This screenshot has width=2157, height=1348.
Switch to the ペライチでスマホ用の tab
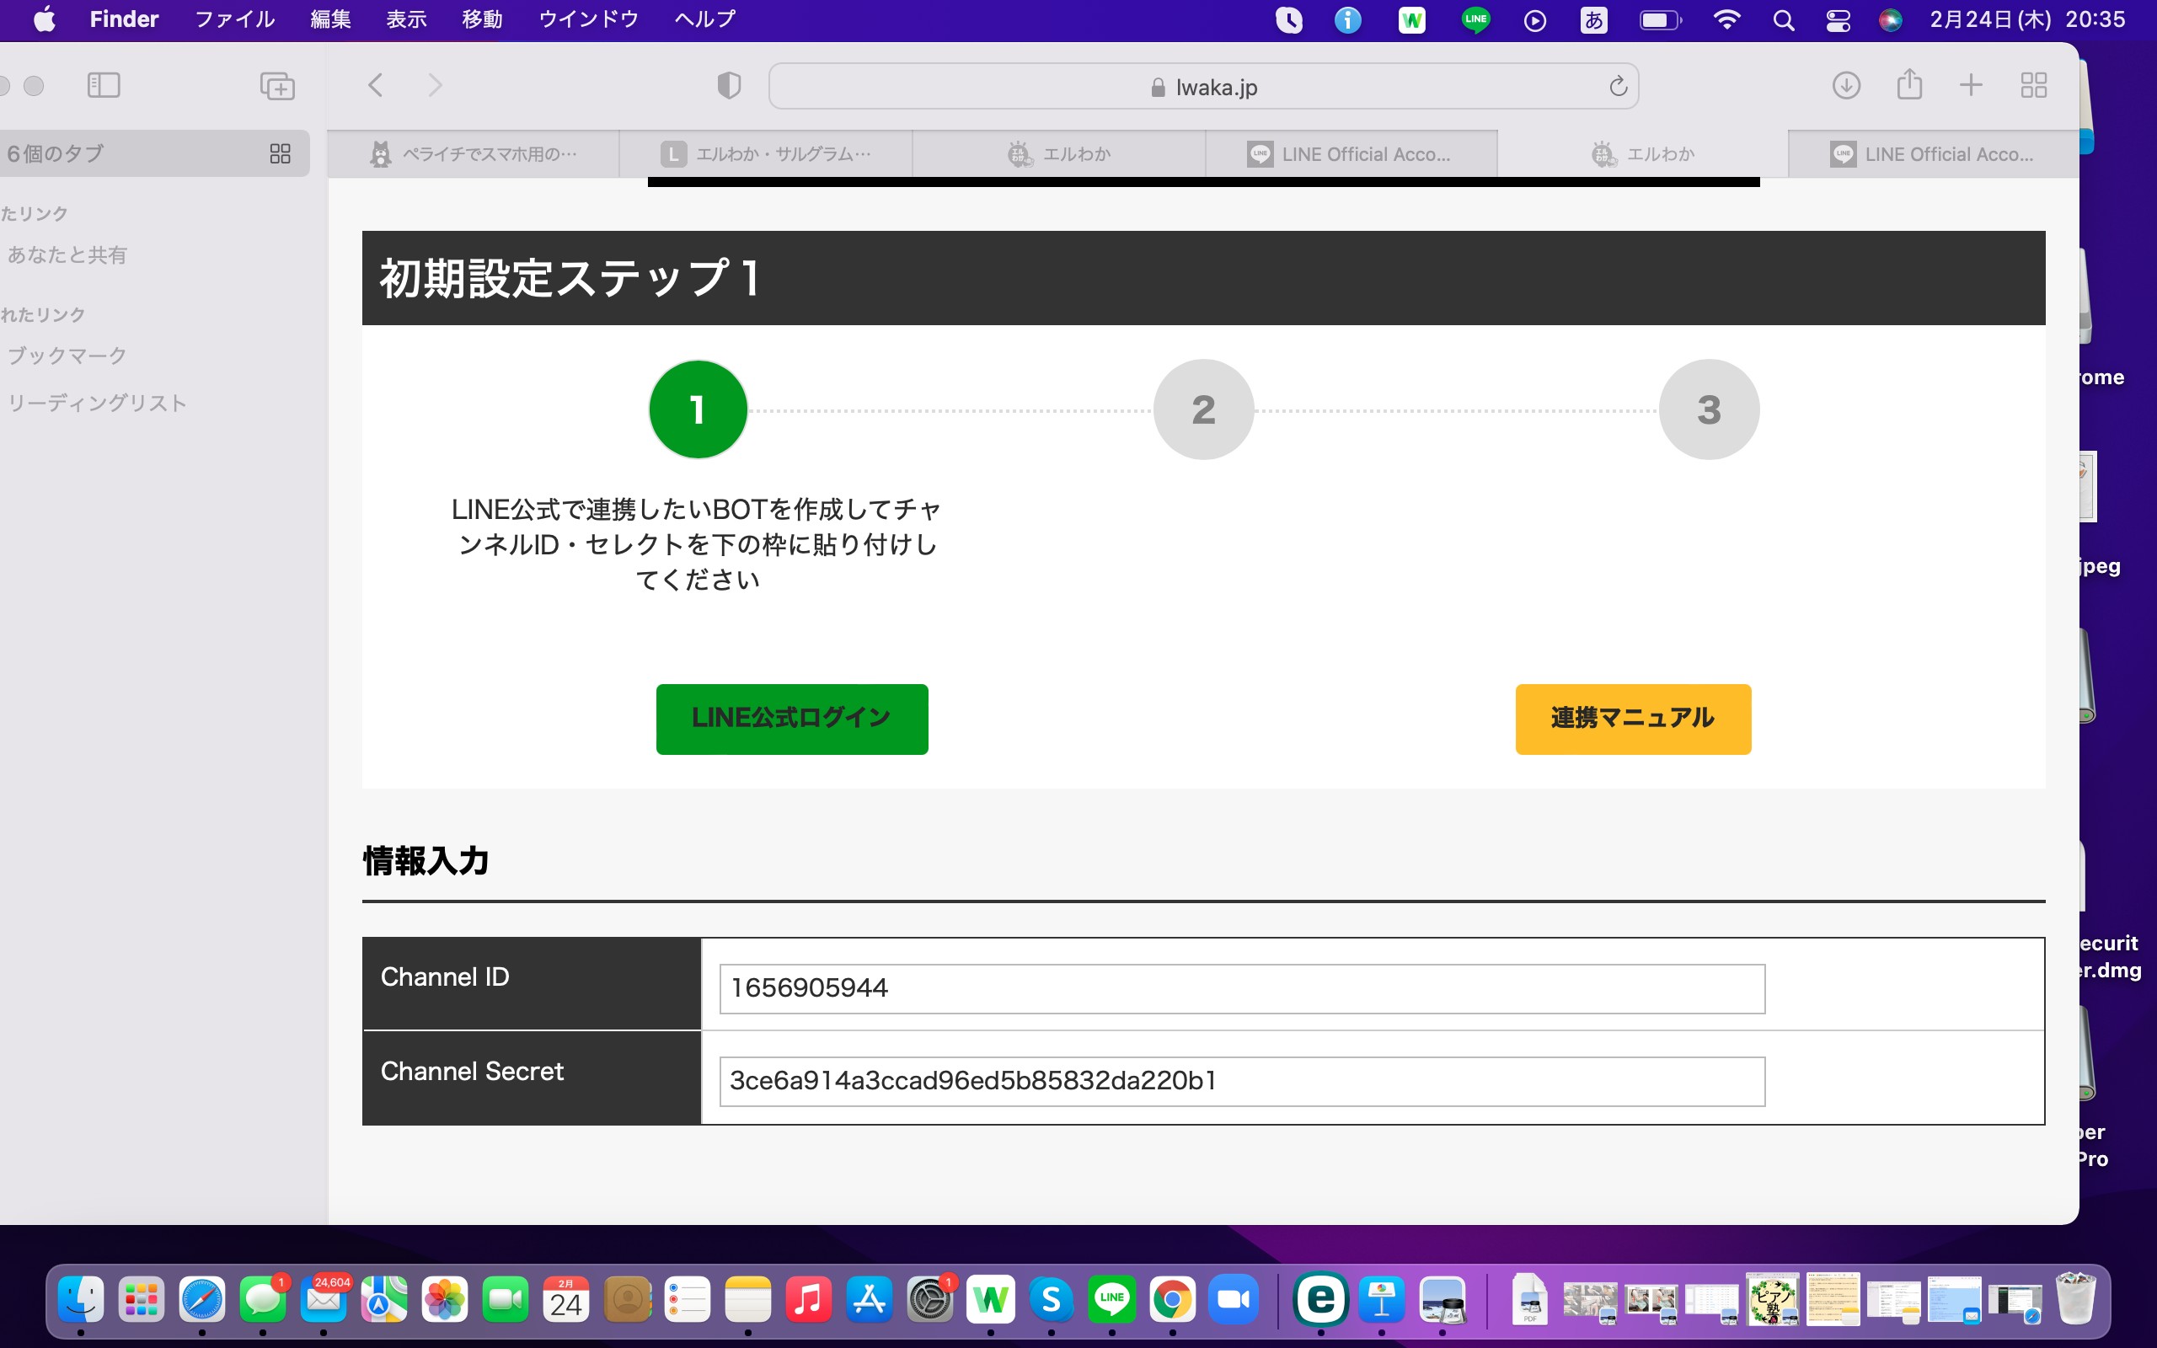click(x=474, y=154)
